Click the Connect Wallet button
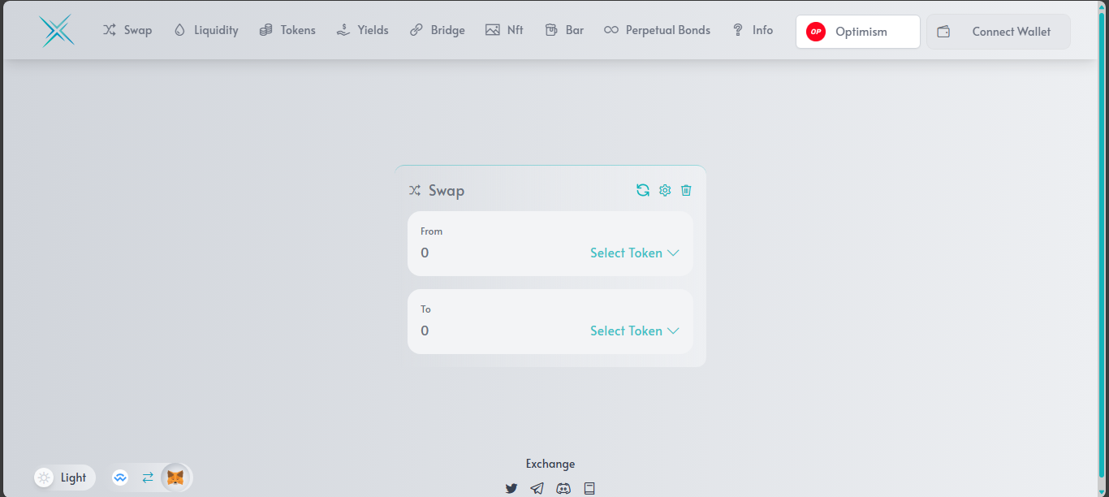 [998, 32]
